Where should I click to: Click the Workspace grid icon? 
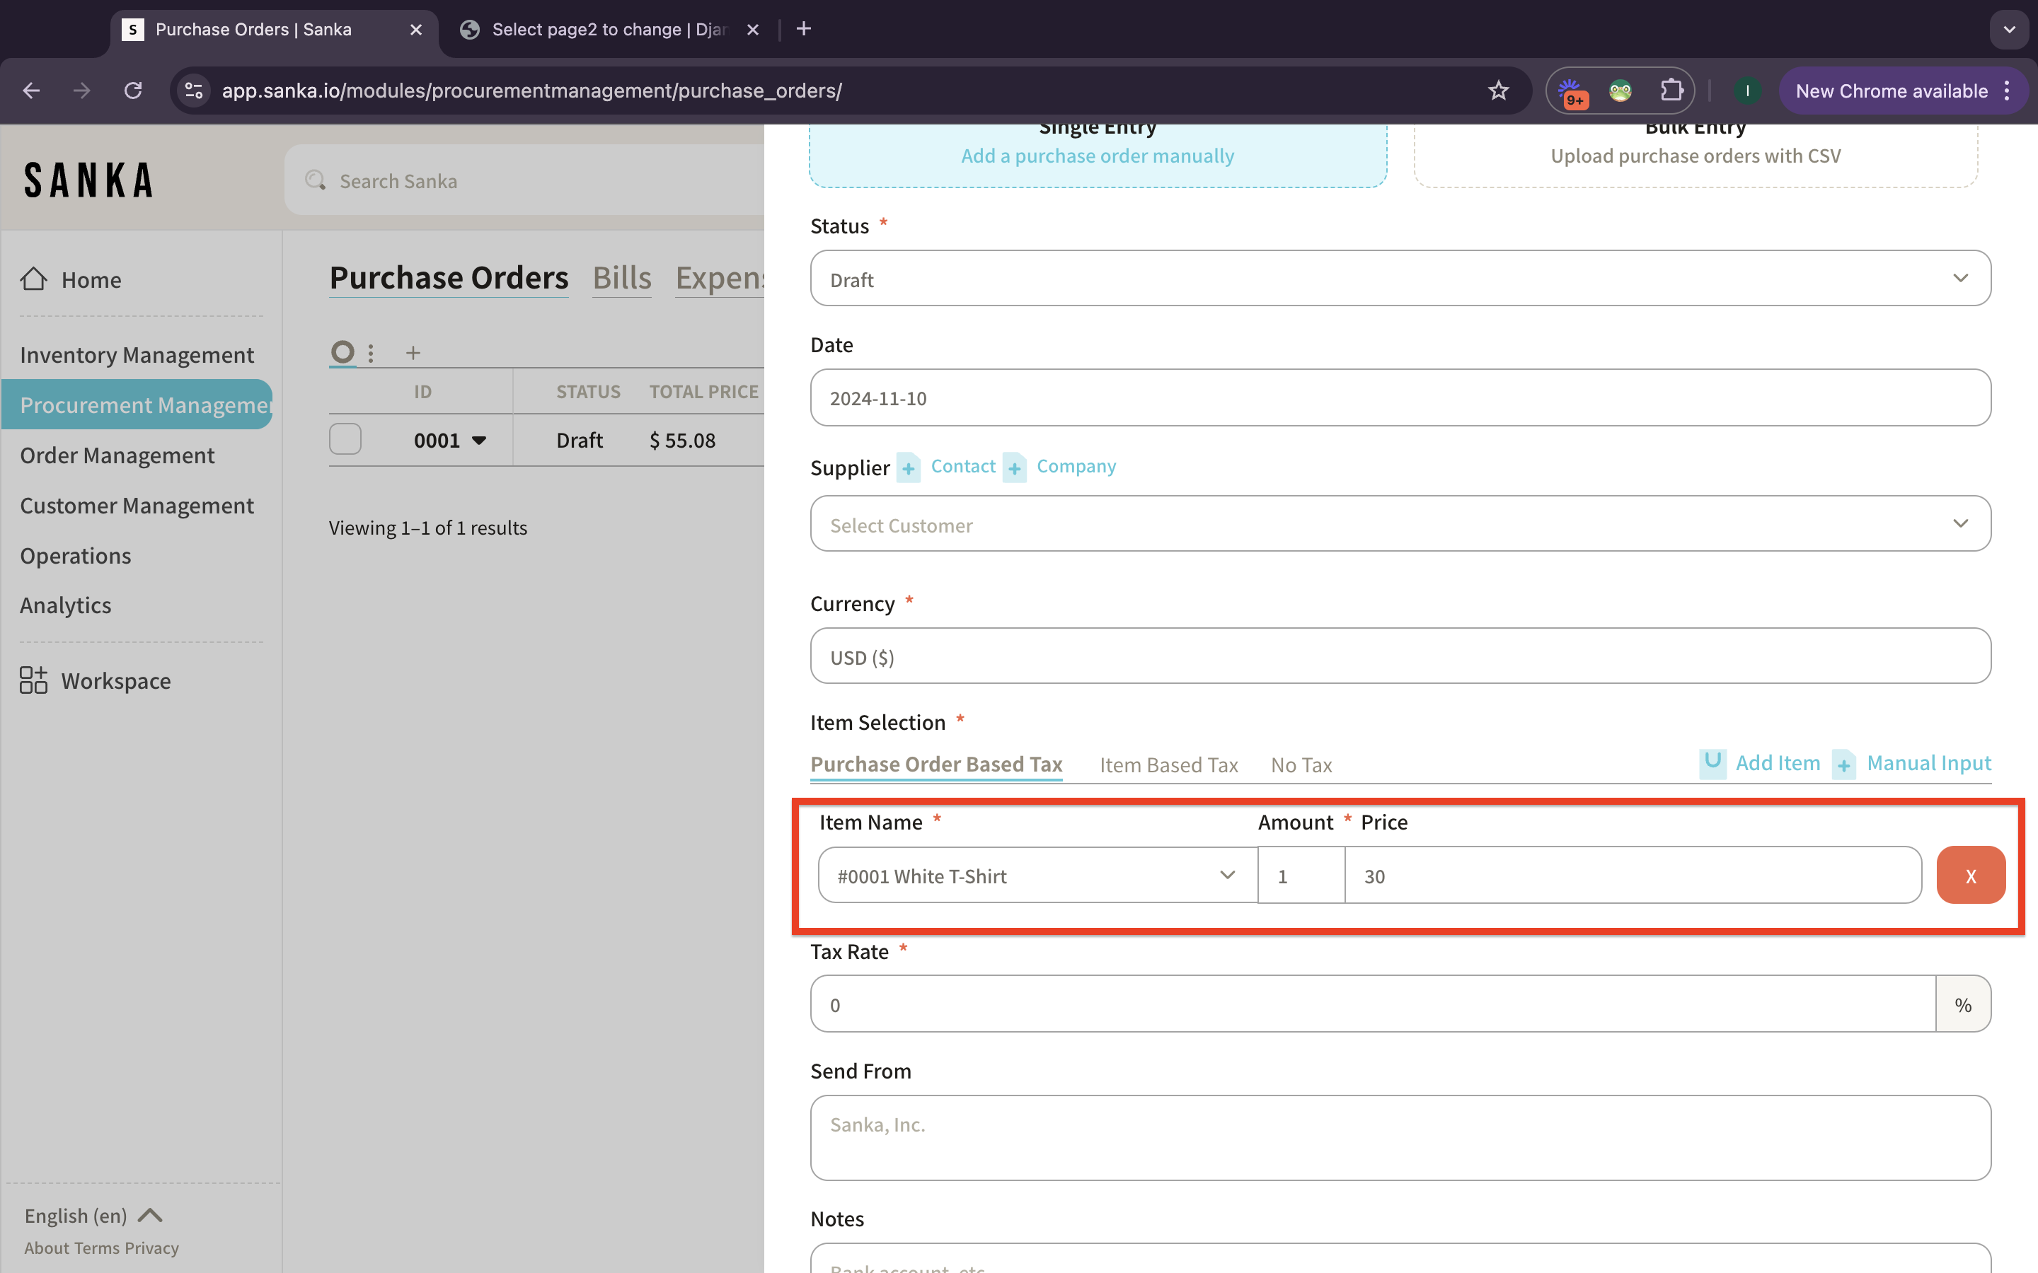[34, 680]
